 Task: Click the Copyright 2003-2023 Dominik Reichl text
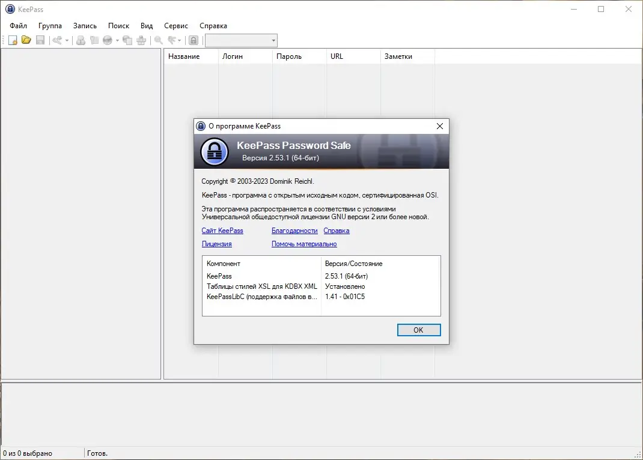(x=258, y=181)
